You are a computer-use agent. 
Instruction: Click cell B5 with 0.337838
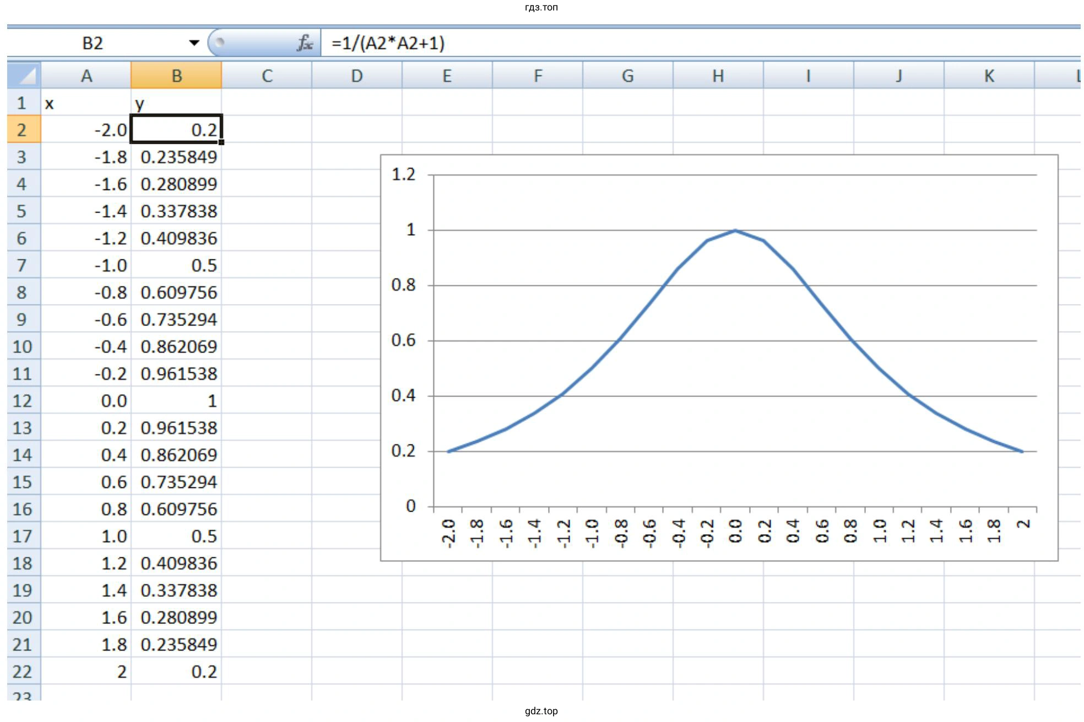176,211
